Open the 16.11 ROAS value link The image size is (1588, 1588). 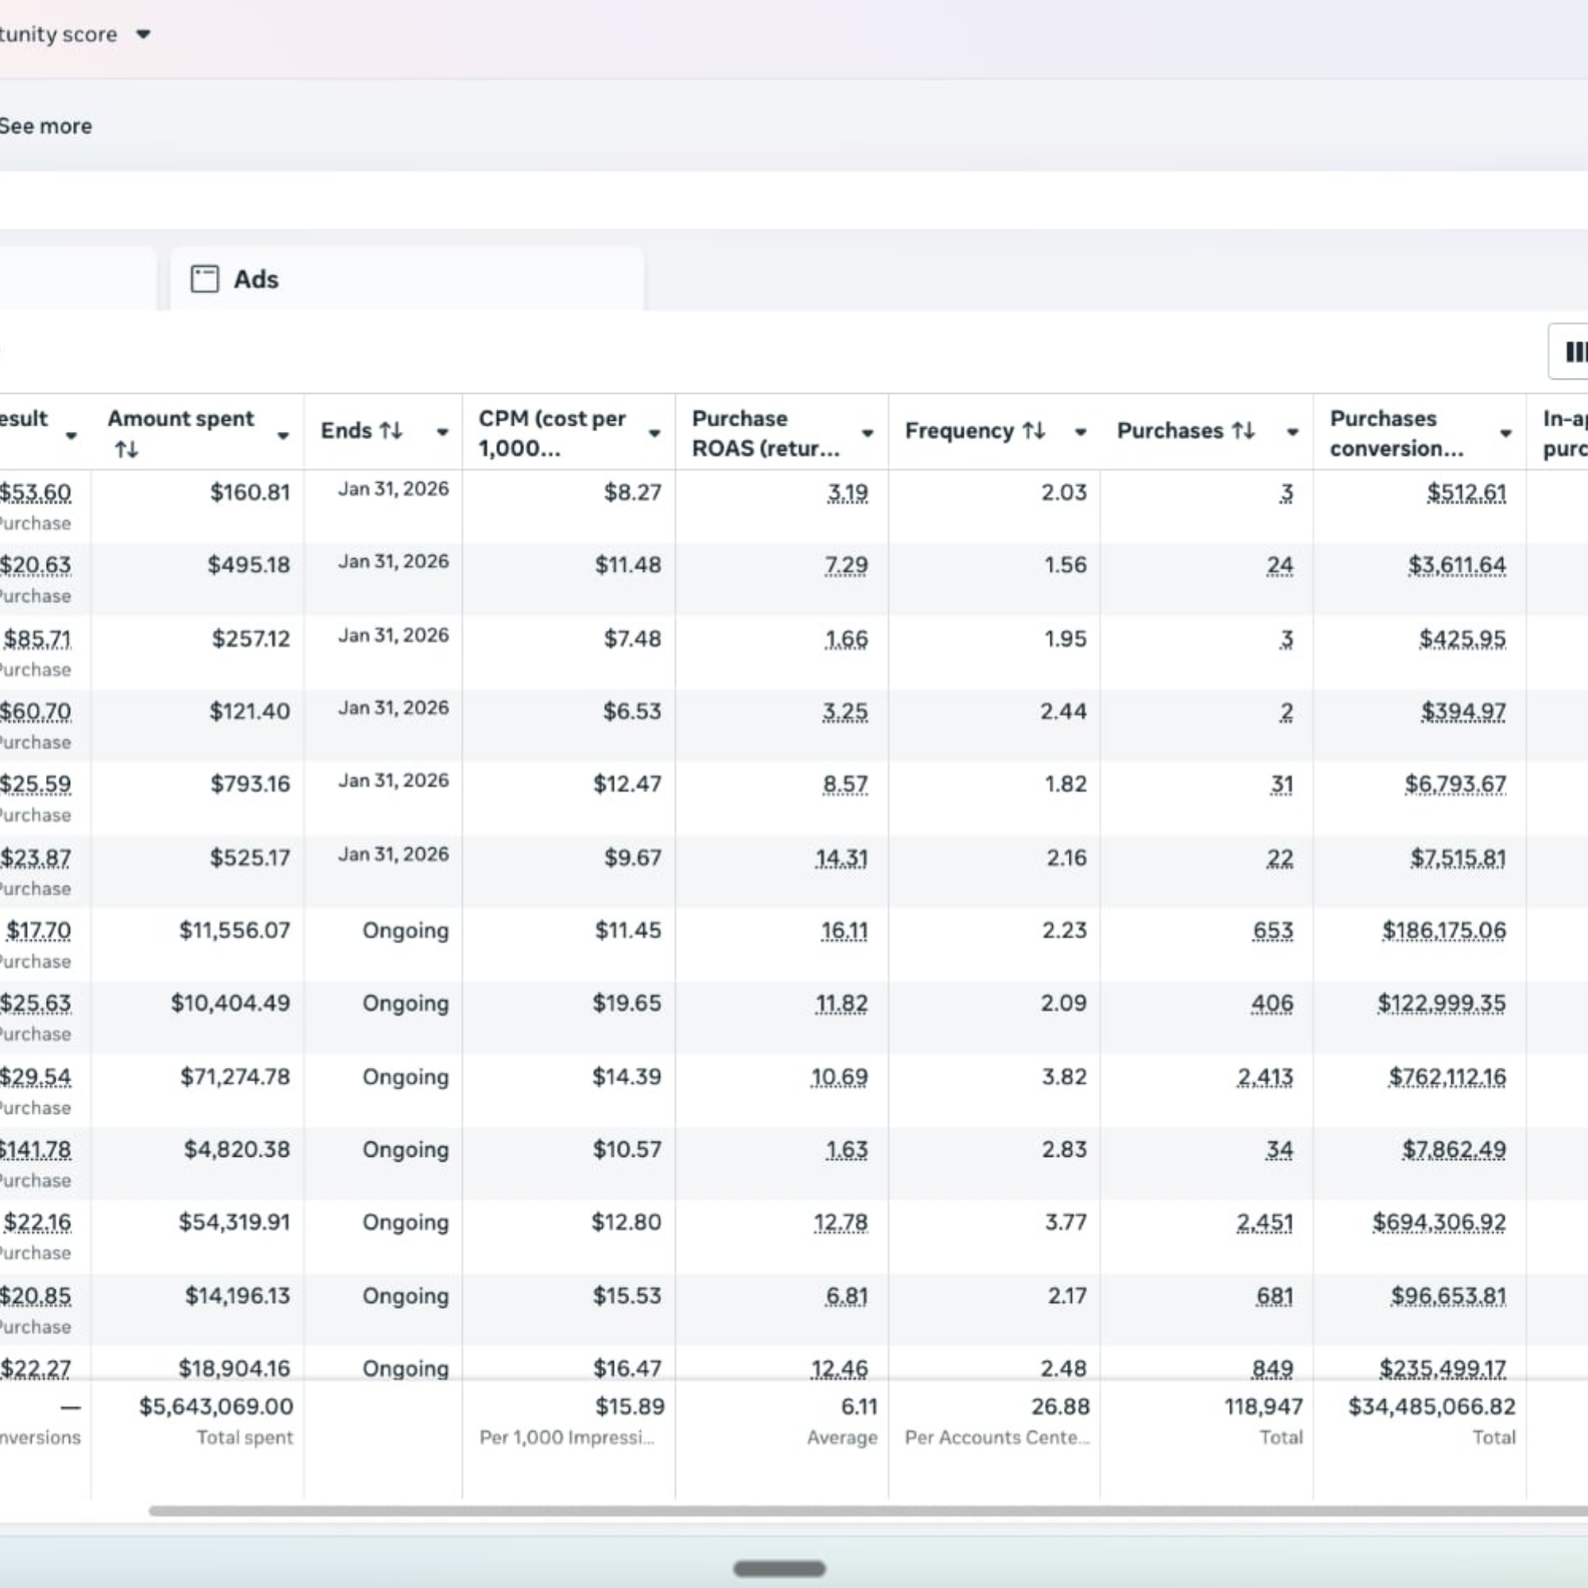coord(844,931)
